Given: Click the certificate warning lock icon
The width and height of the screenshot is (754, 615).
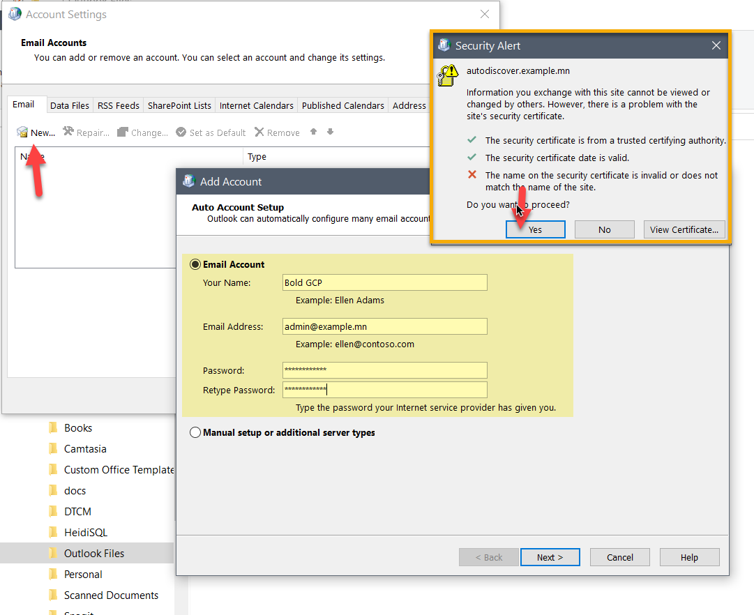Looking at the screenshot, I should pos(448,75).
